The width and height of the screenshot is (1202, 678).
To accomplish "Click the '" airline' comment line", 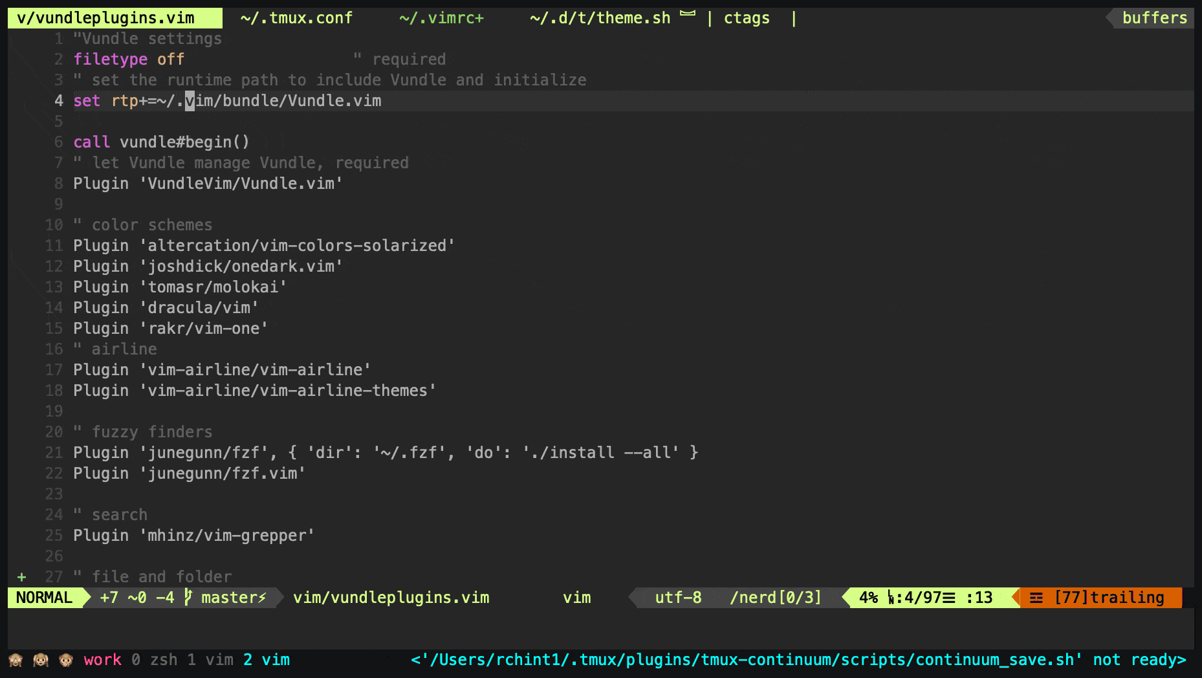I will point(115,349).
